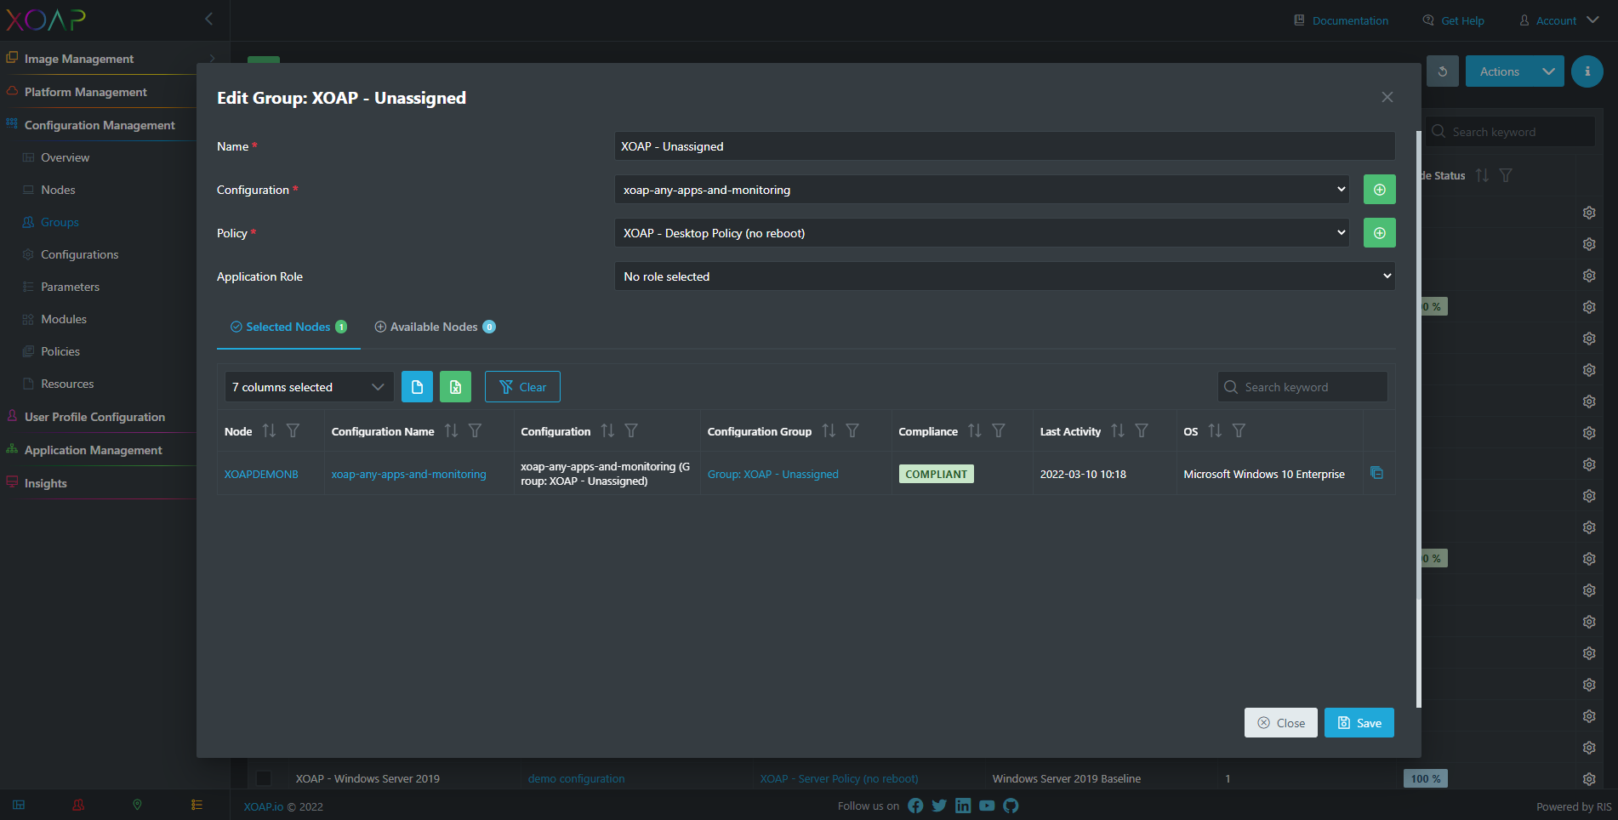Switch to the Selected Nodes tab
The image size is (1618, 820).
(x=288, y=327)
